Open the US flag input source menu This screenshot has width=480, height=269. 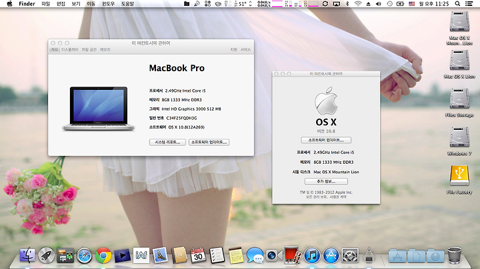412,4
